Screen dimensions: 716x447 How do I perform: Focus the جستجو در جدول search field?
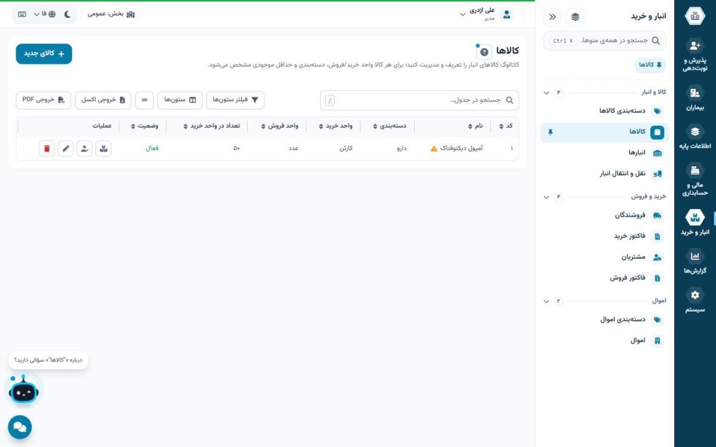[x=419, y=100]
